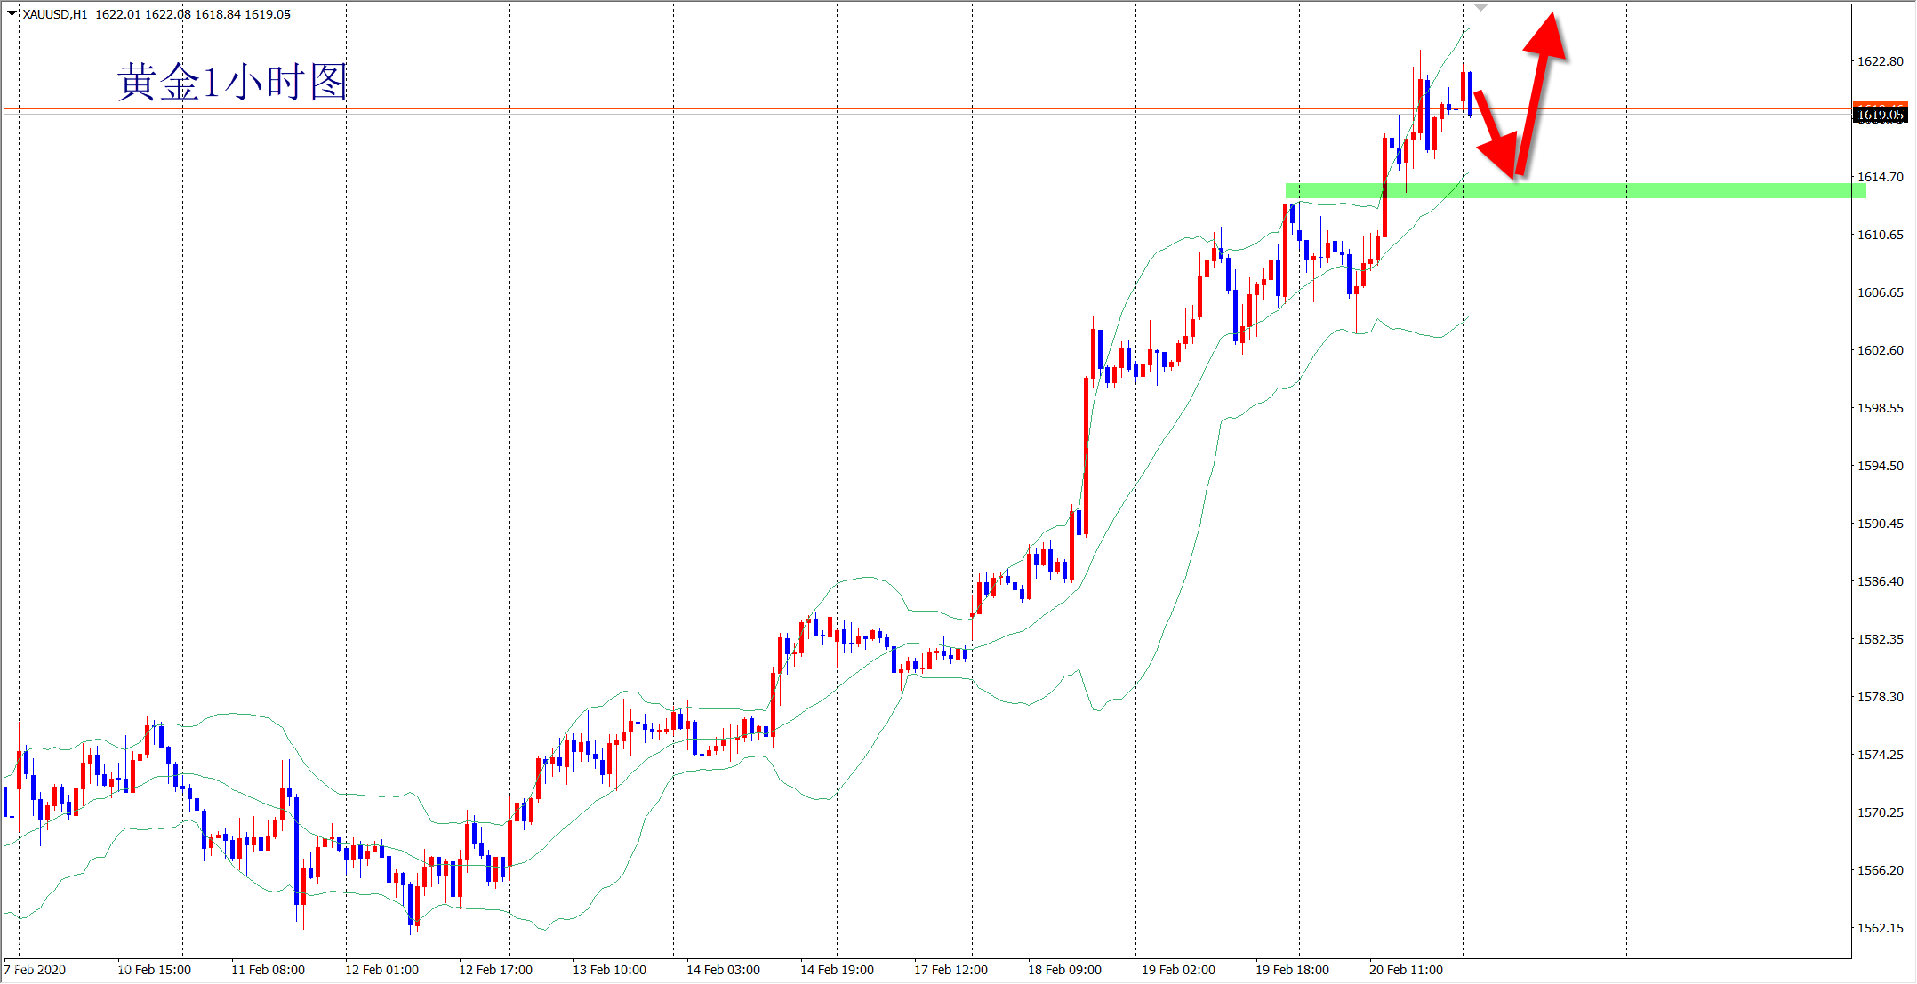Click the 1614.70 price scale label
Screen dimensions: 1917x984
point(1880,177)
